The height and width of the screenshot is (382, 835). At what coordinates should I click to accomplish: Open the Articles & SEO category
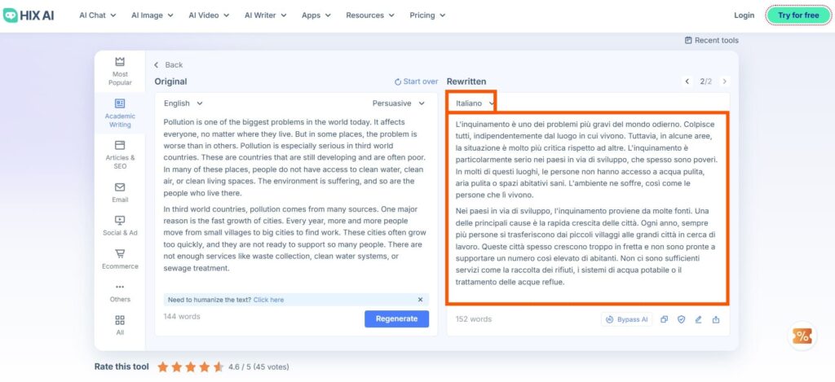click(x=120, y=155)
